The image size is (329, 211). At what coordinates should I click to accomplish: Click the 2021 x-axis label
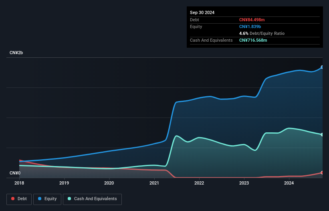pos(154,183)
